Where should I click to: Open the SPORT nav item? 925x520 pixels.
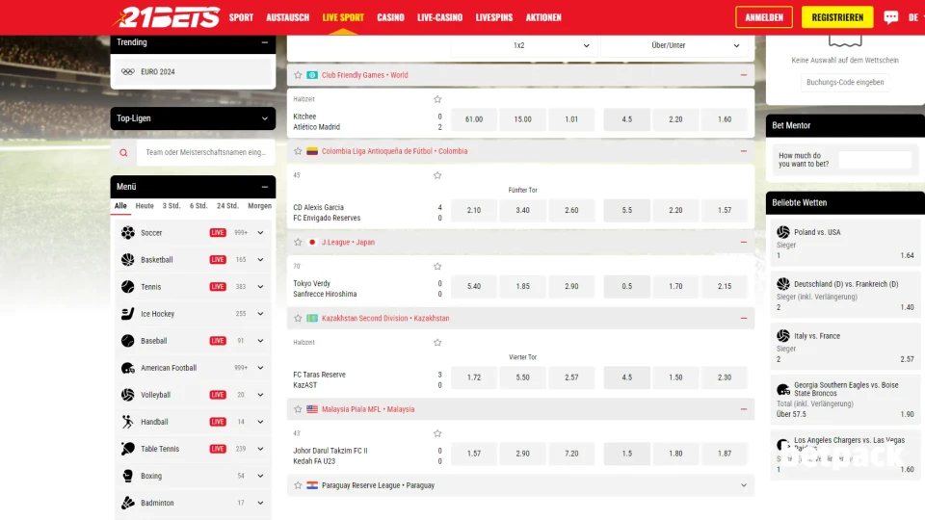click(x=241, y=17)
